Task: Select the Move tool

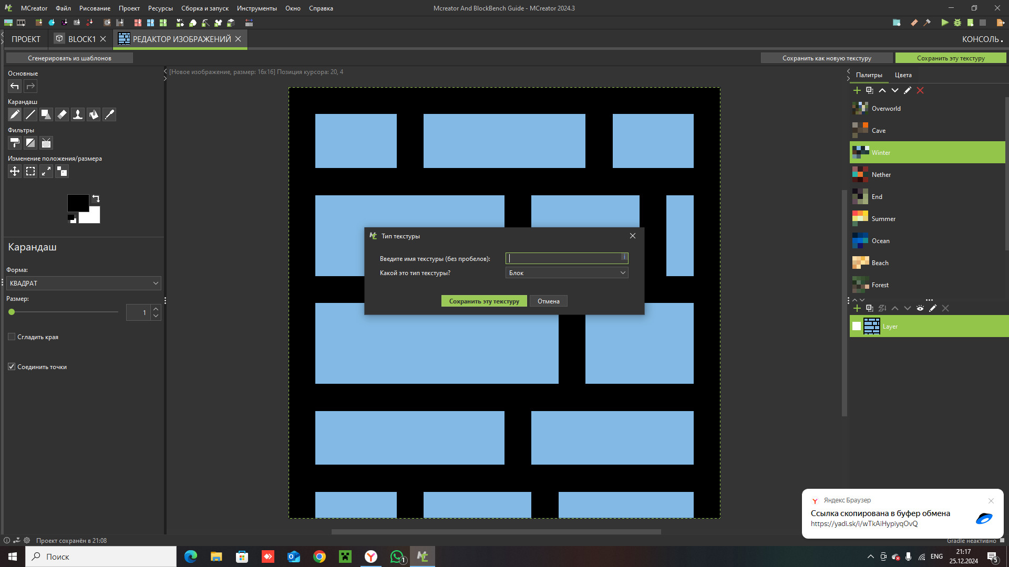Action: [x=15, y=171]
